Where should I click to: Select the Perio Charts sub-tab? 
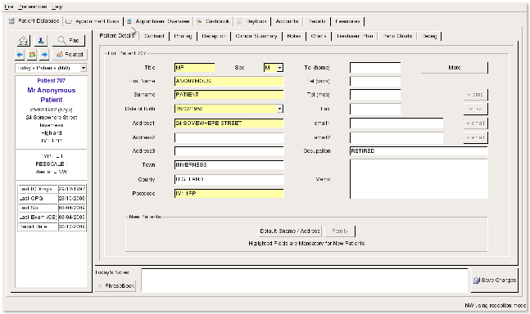pos(397,36)
